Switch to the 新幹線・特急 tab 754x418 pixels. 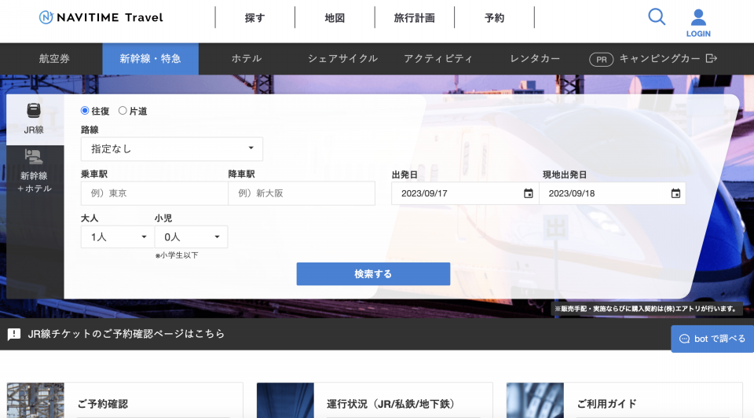coord(151,59)
